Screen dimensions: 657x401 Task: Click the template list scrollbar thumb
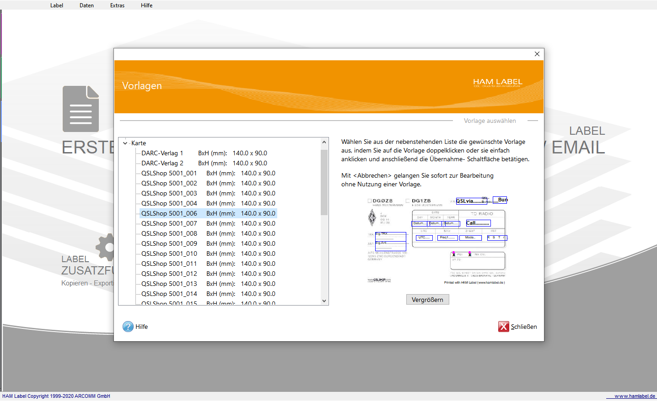(324, 182)
